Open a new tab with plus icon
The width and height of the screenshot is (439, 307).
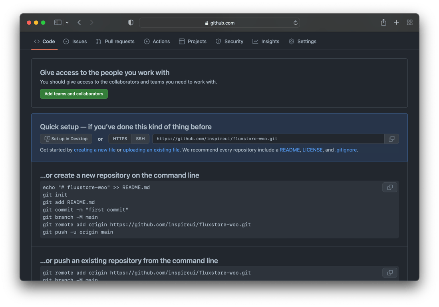396,22
